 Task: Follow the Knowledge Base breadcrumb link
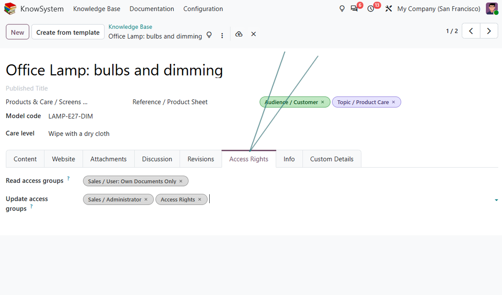130,27
